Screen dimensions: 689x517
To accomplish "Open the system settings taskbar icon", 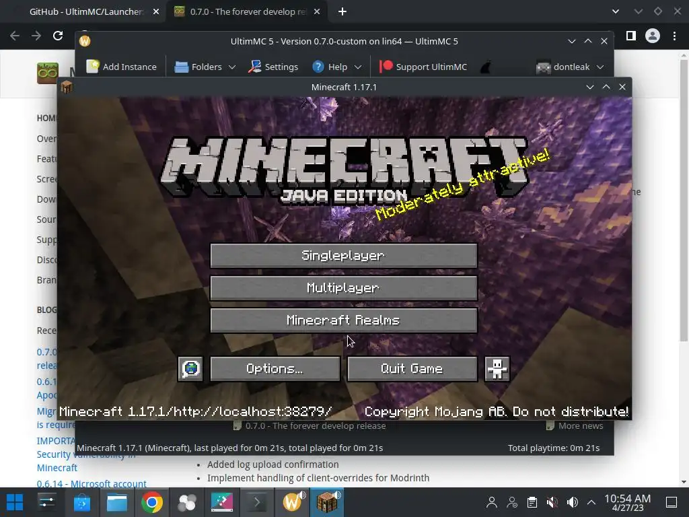I will [x=46, y=502].
